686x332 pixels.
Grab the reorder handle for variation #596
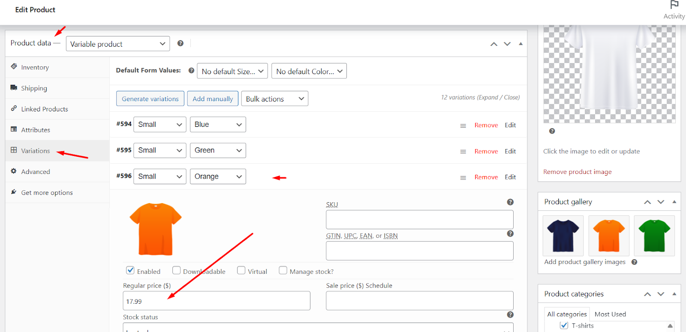coord(463,178)
